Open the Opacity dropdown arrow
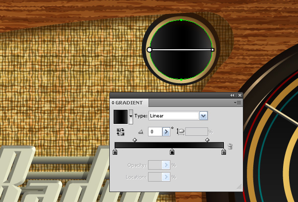Screen dimensions: 298x202 pos(166,165)
